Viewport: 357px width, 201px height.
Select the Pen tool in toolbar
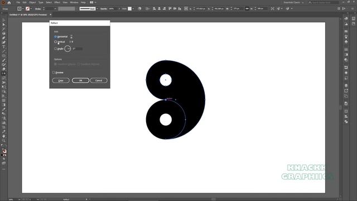click(x=4, y=38)
